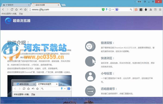Open a new tab with the tab-strip button
Image resolution: width=163 pixels, height=104 pixels.
[x=64, y=5]
